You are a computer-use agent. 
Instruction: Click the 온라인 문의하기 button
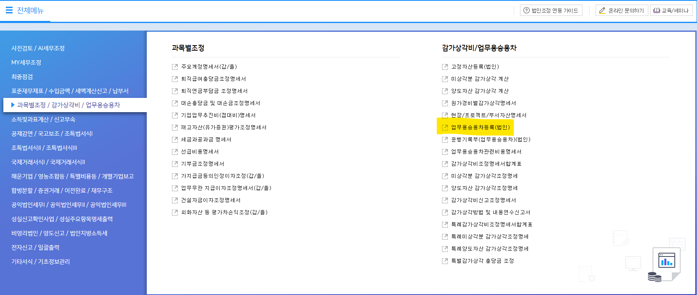point(622,10)
